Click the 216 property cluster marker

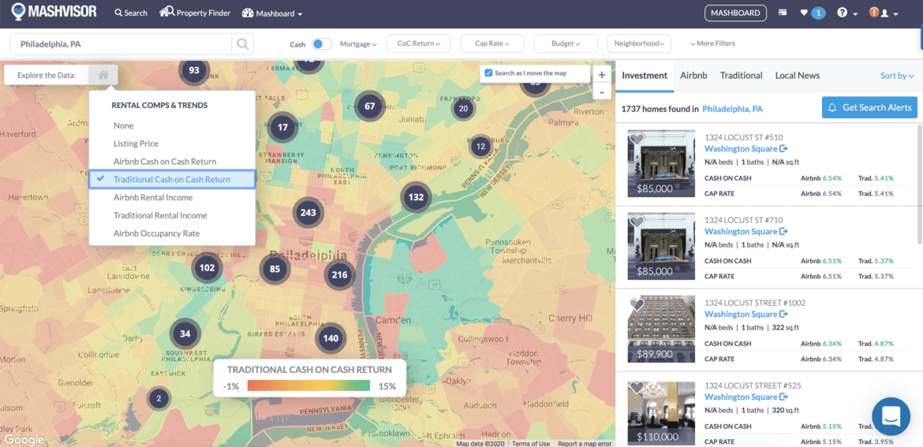pos(340,274)
